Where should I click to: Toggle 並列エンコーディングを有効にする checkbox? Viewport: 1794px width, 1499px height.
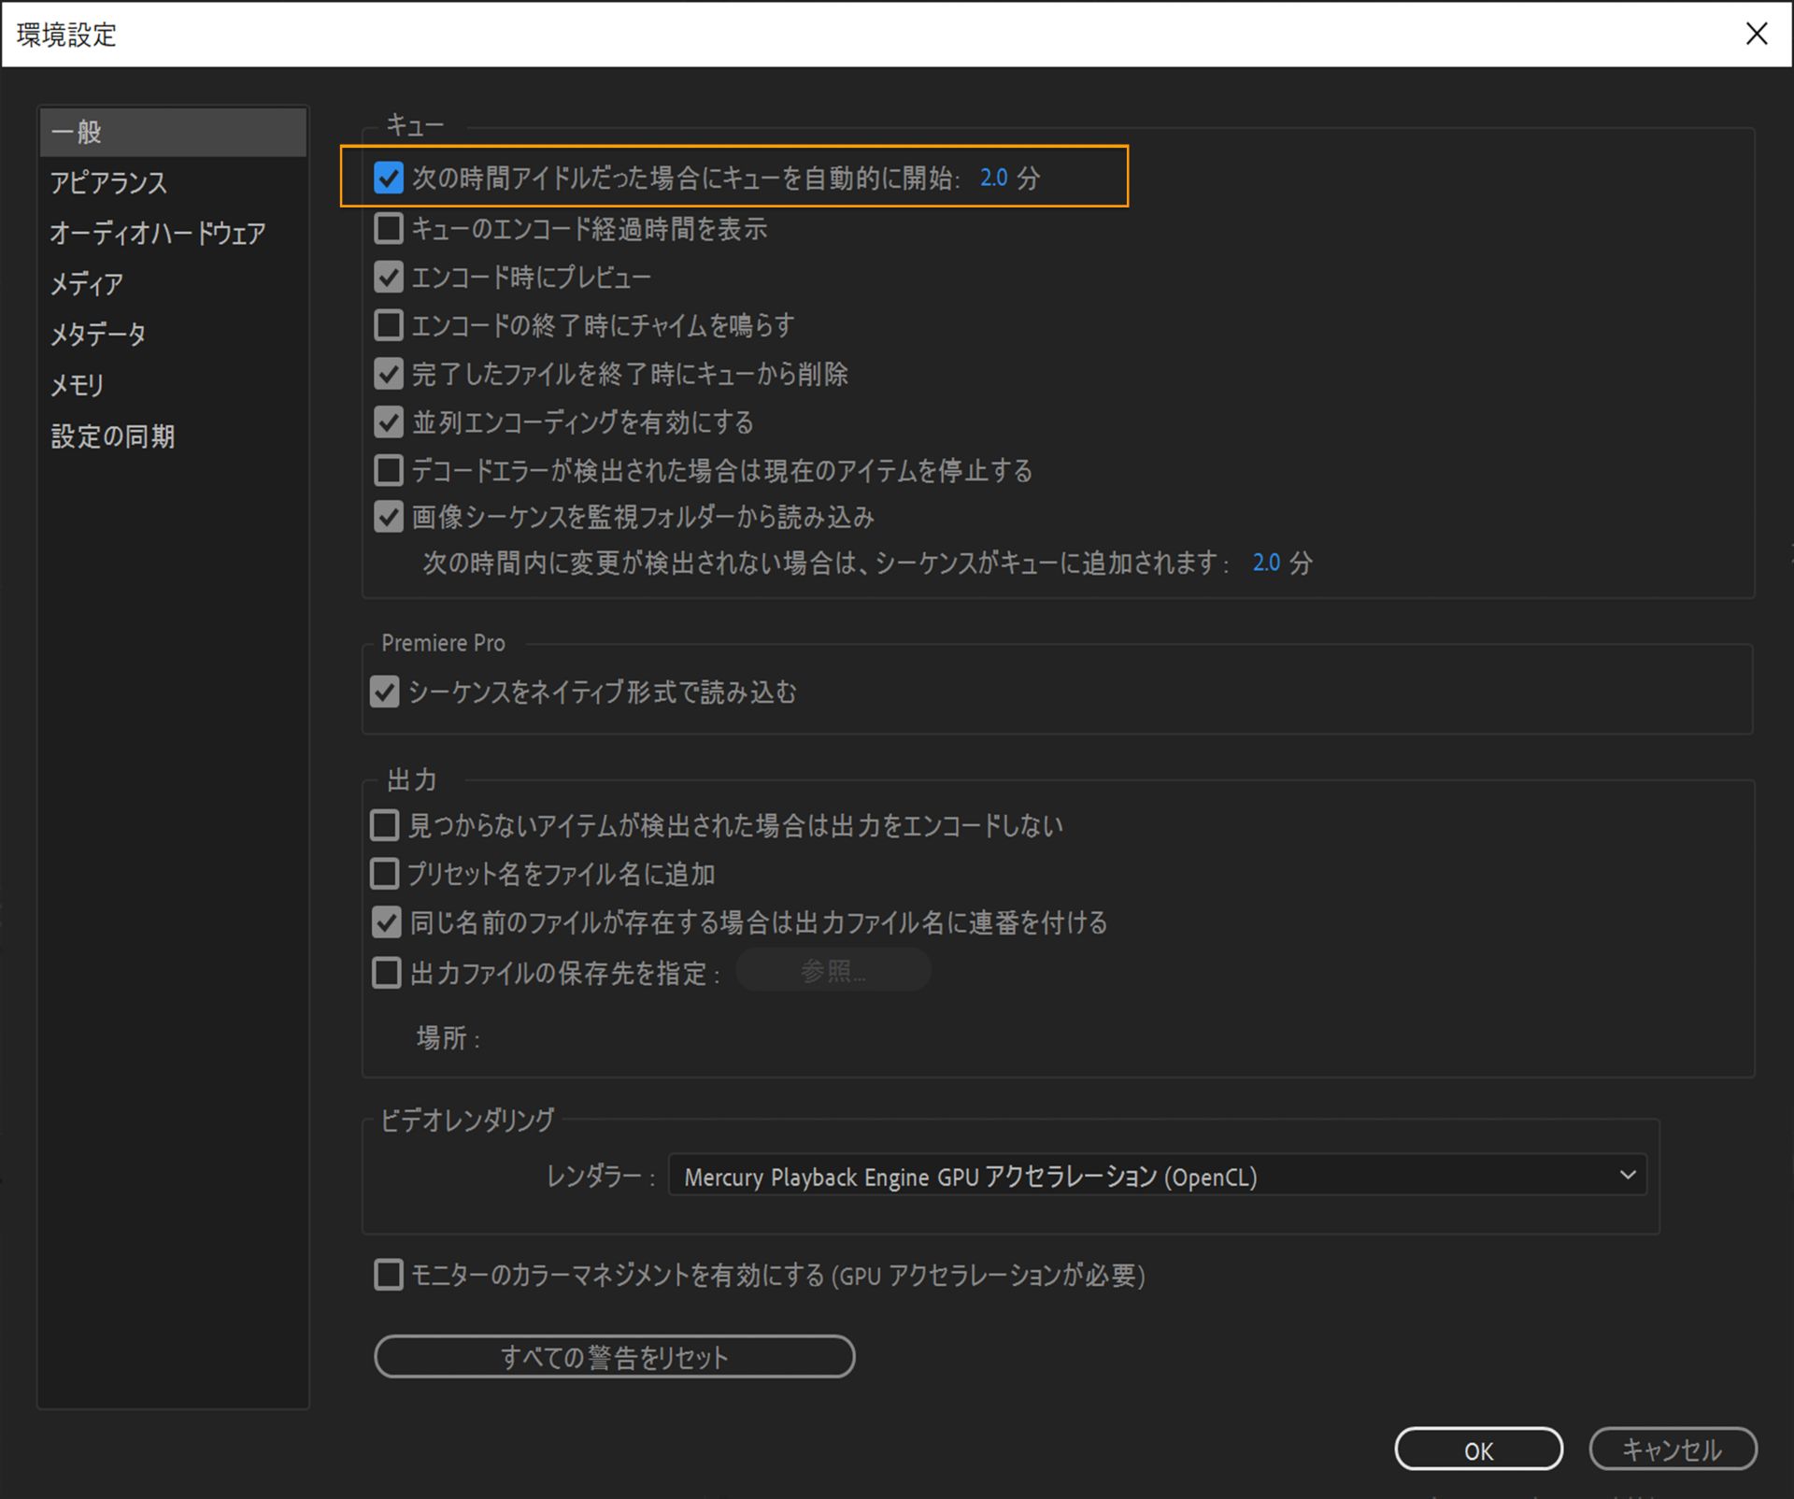[389, 422]
